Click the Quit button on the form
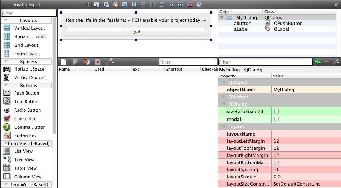This screenshot has width=341, height=188. 136,31
